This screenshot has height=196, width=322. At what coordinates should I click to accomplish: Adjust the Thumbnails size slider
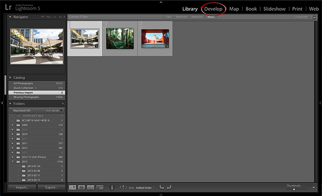click(x=294, y=189)
